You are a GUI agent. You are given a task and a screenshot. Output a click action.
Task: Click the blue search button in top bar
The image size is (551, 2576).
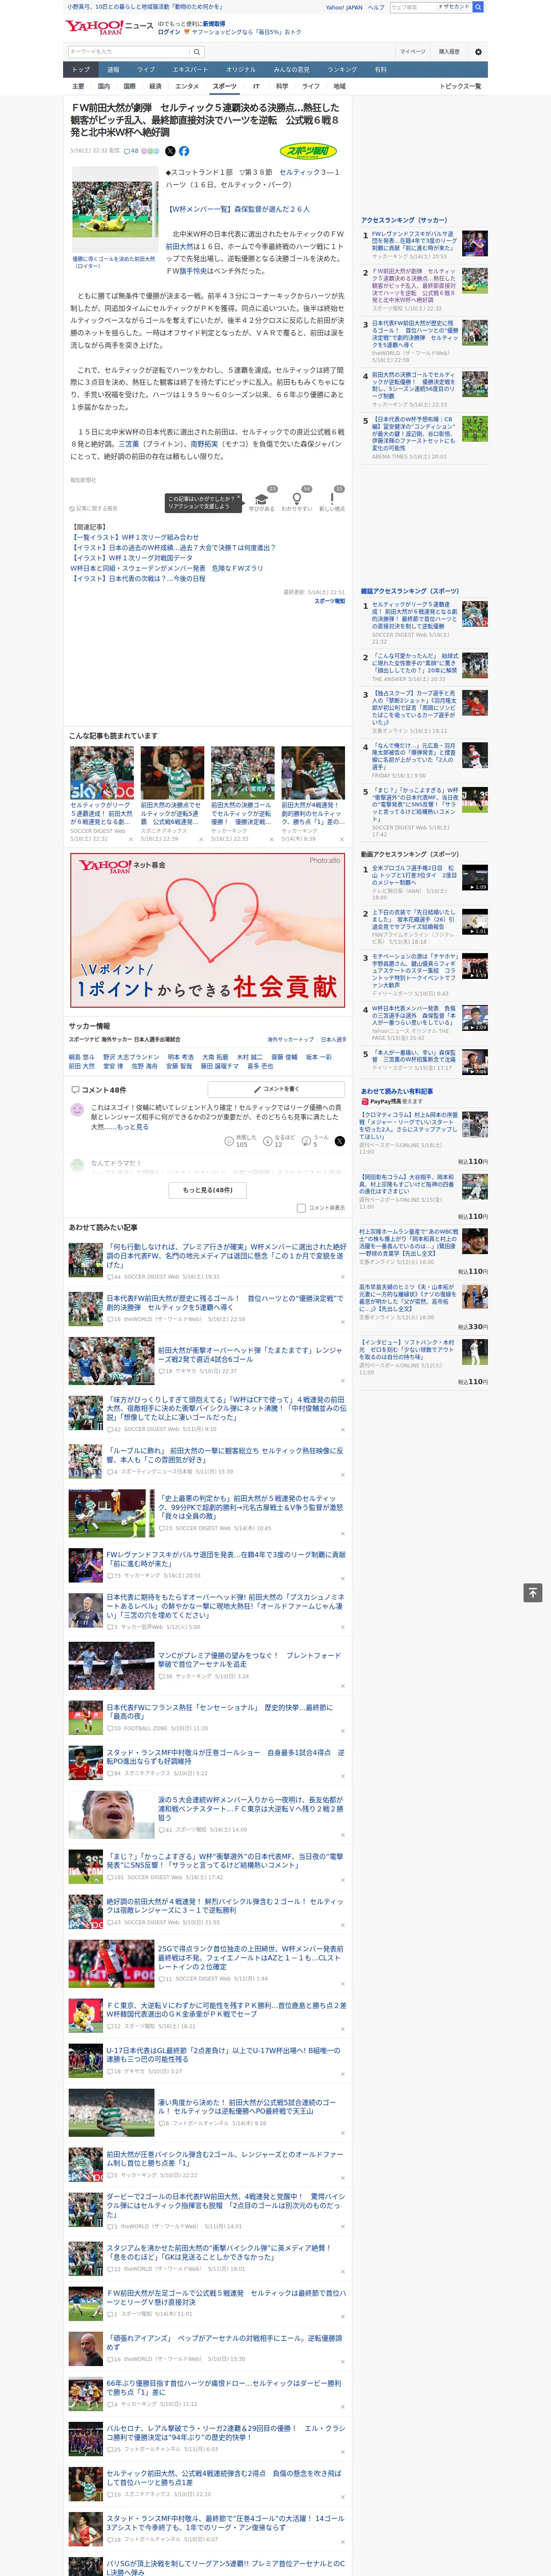pos(478,7)
